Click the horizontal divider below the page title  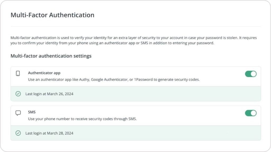[135, 26]
